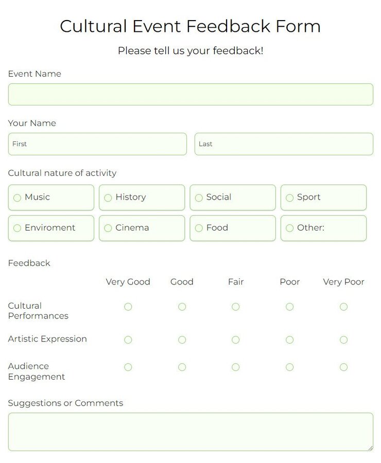Give Artistic Expression a Fair rating
Viewport: 381px width, 463px height.
(235, 340)
